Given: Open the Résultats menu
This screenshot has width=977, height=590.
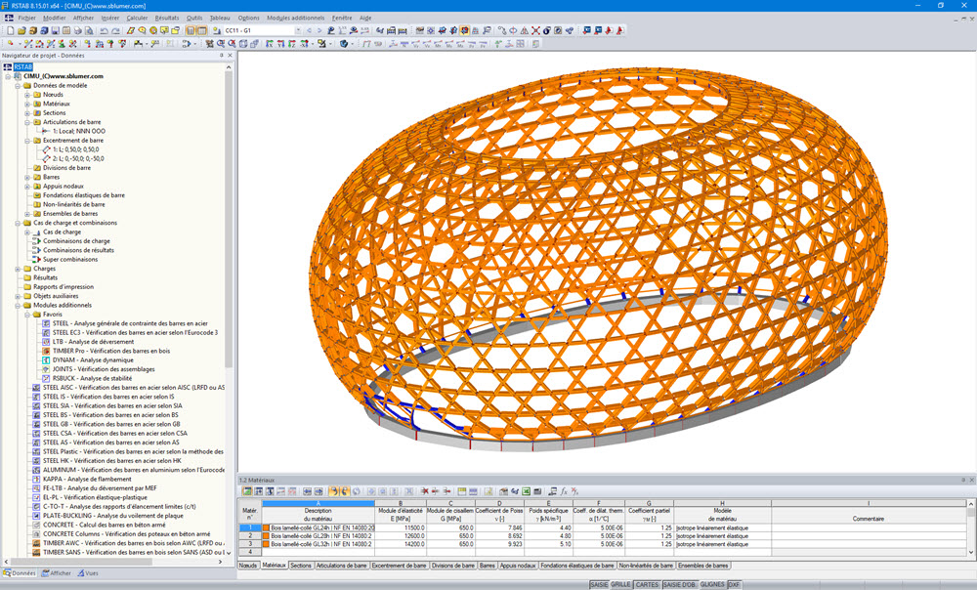Looking at the screenshot, I should [166, 18].
